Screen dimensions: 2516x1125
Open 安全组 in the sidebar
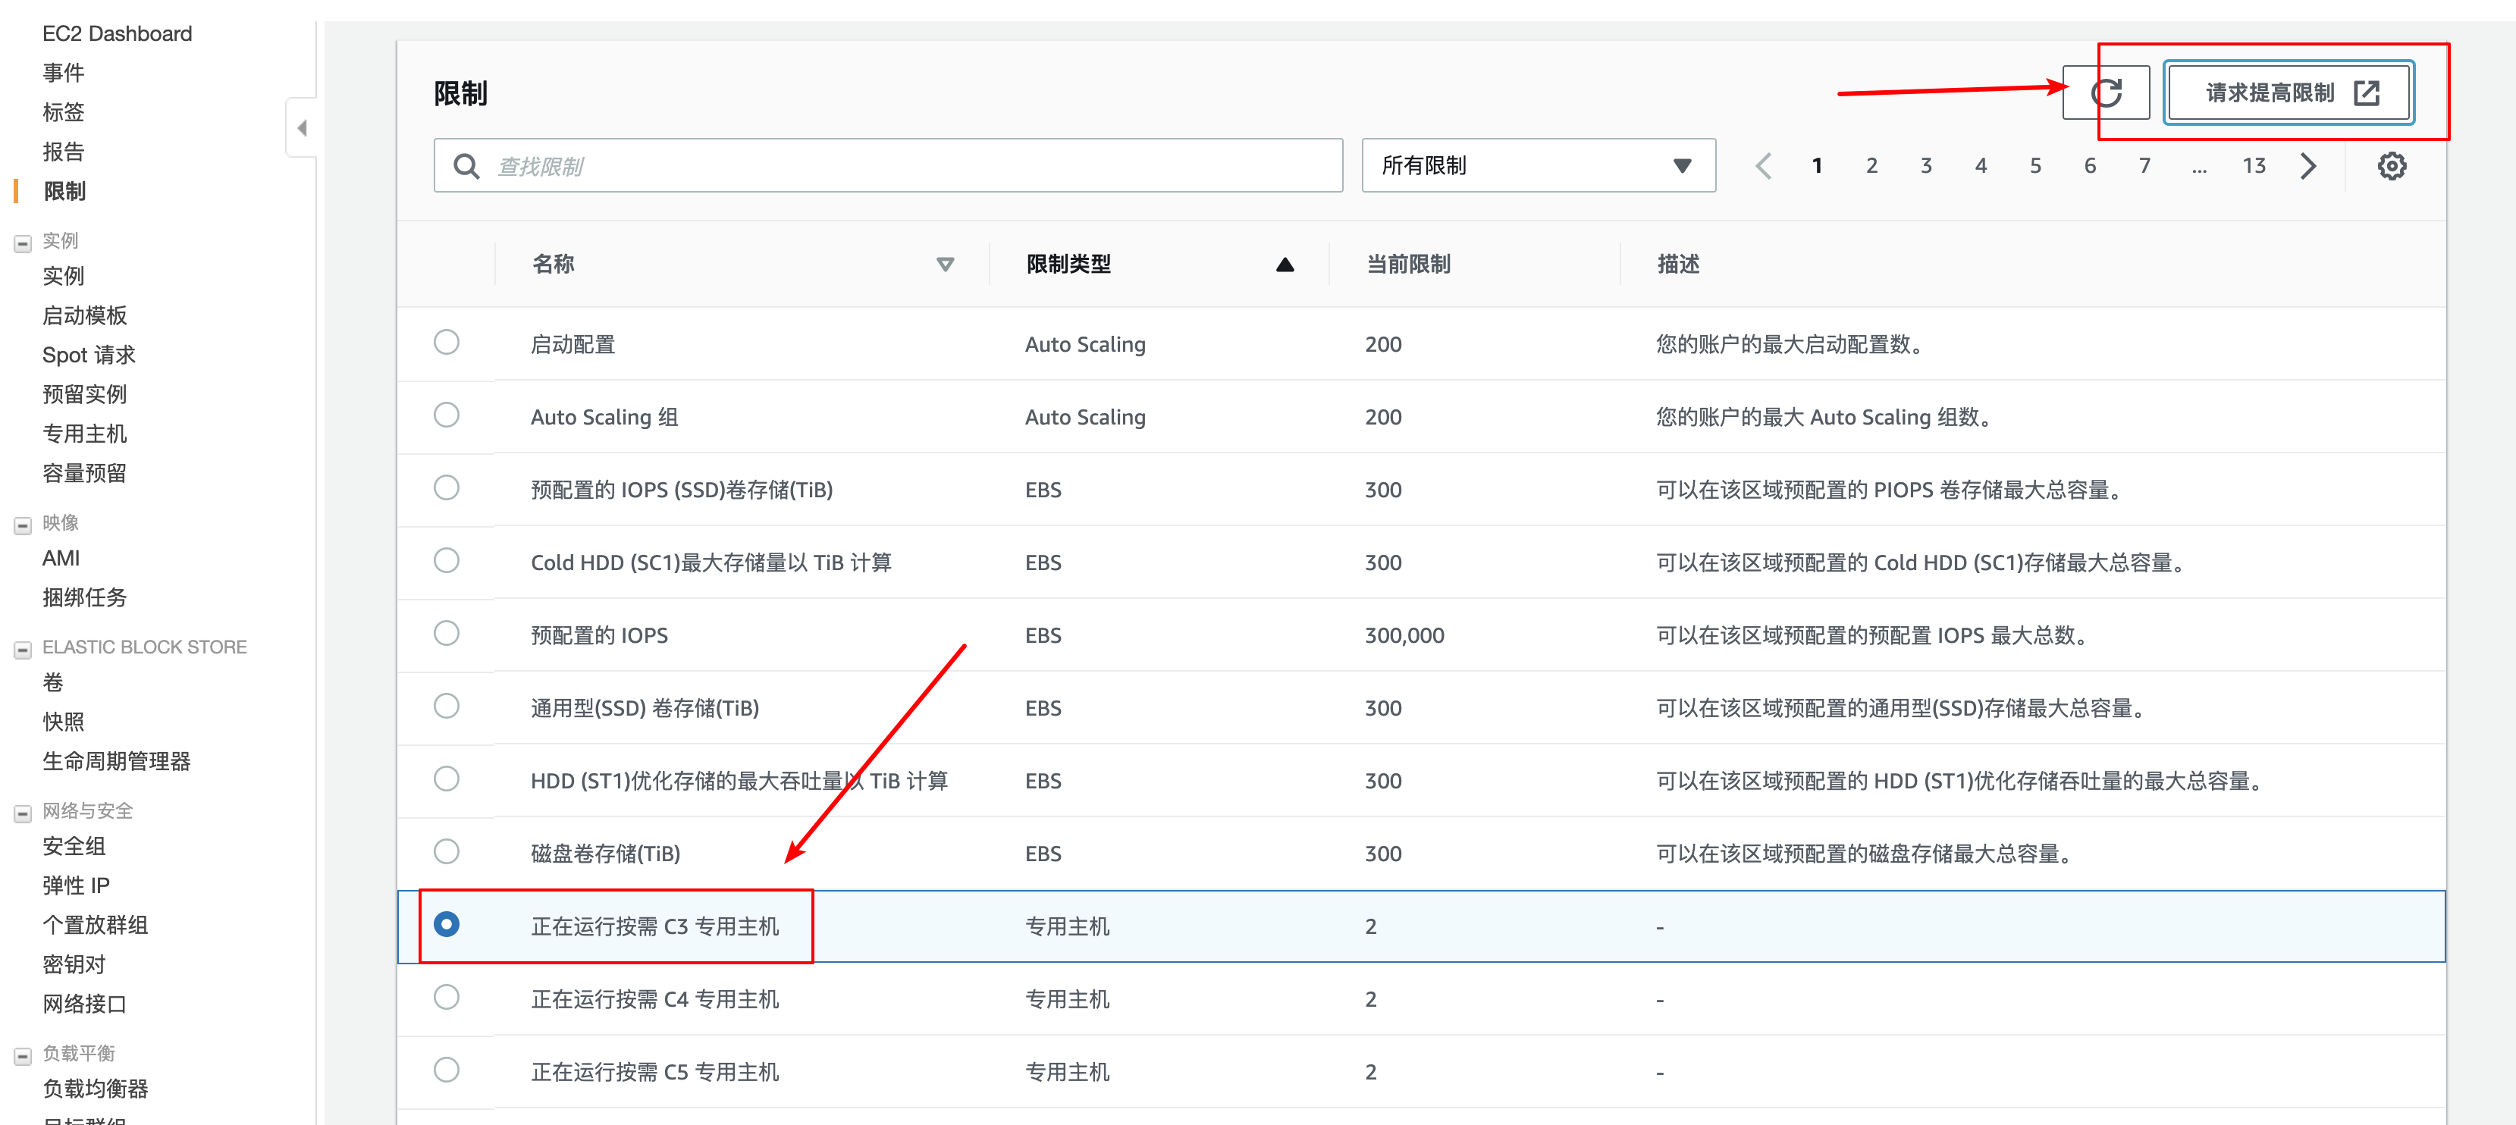(x=74, y=846)
